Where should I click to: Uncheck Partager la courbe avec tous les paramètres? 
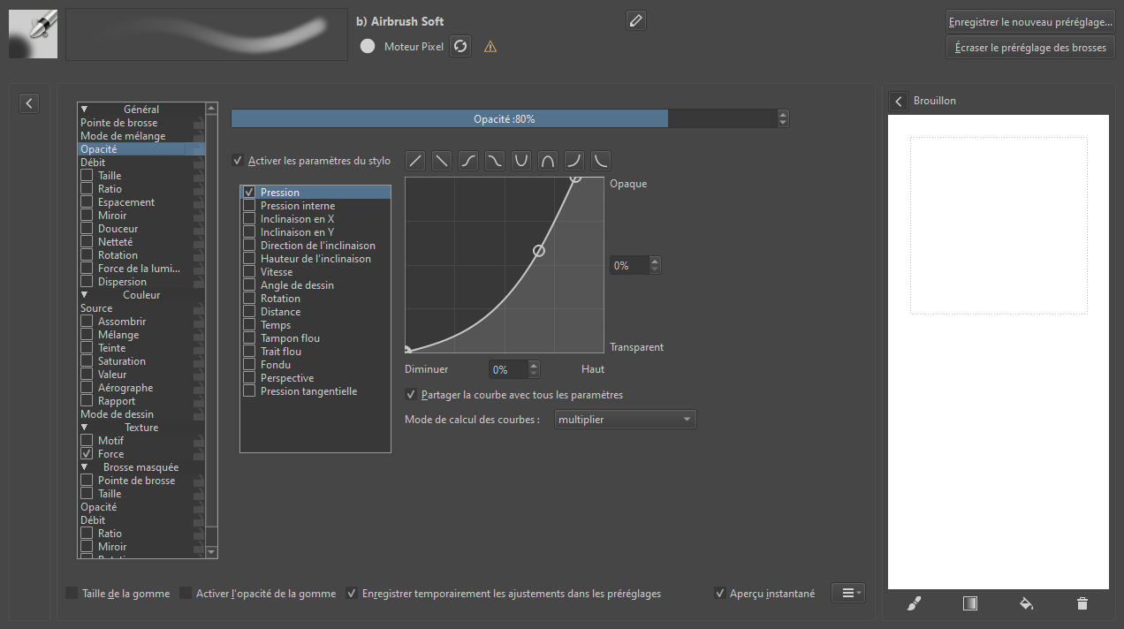[x=411, y=394]
